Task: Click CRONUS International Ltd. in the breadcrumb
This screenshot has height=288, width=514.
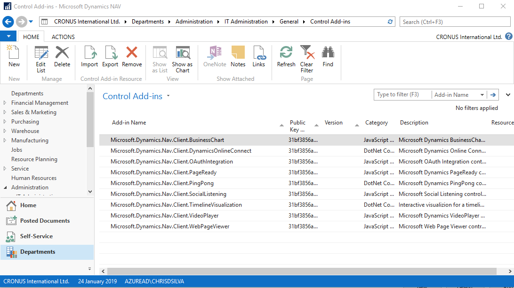Action: click(x=87, y=22)
